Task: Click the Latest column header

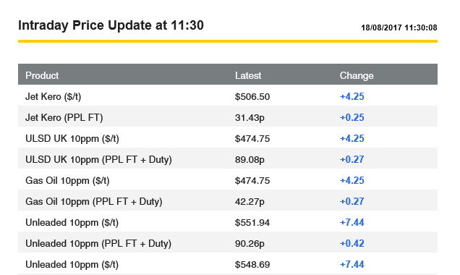Action: (x=248, y=76)
